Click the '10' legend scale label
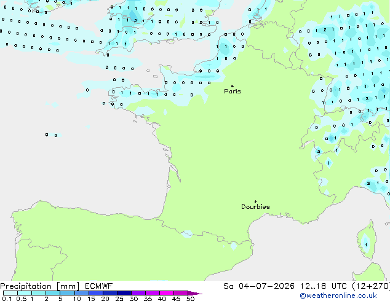Image resolution: width=390 pixels, height=301 pixels. (77, 299)
